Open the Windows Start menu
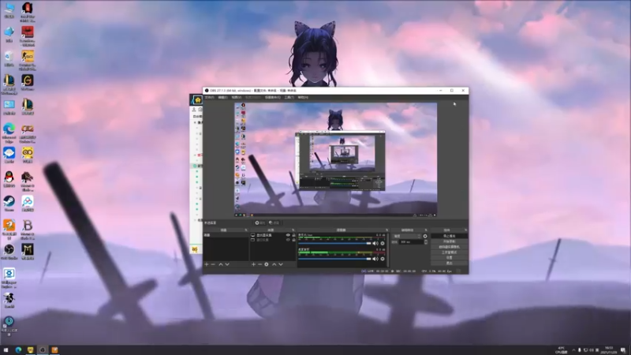Screen dimensions: 631x355 coord(6,349)
